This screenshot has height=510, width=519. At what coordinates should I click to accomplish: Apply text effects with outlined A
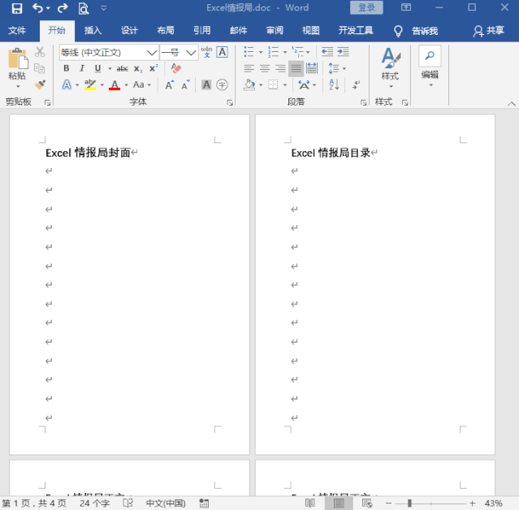(x=67, y=85)
